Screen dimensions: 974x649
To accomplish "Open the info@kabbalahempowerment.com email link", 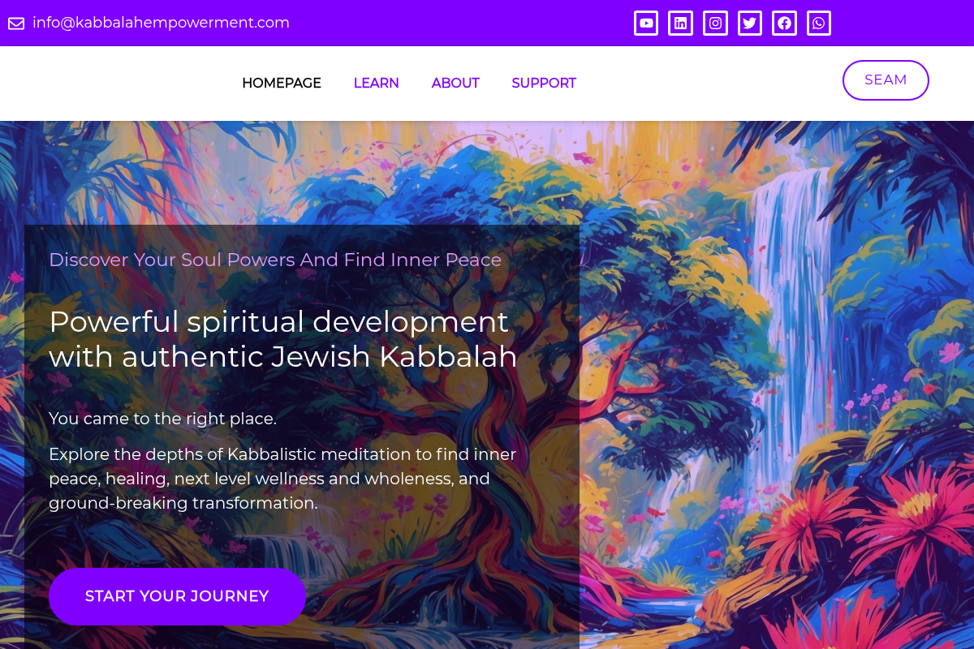I will (161, 23).
